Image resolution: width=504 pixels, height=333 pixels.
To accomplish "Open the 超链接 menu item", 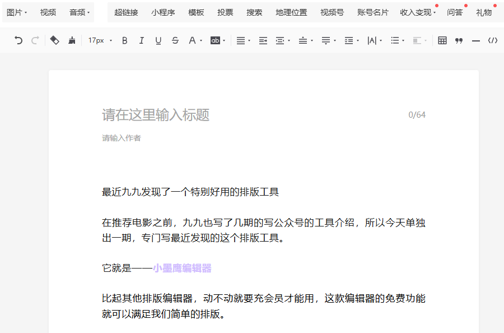I will (126, 12).
